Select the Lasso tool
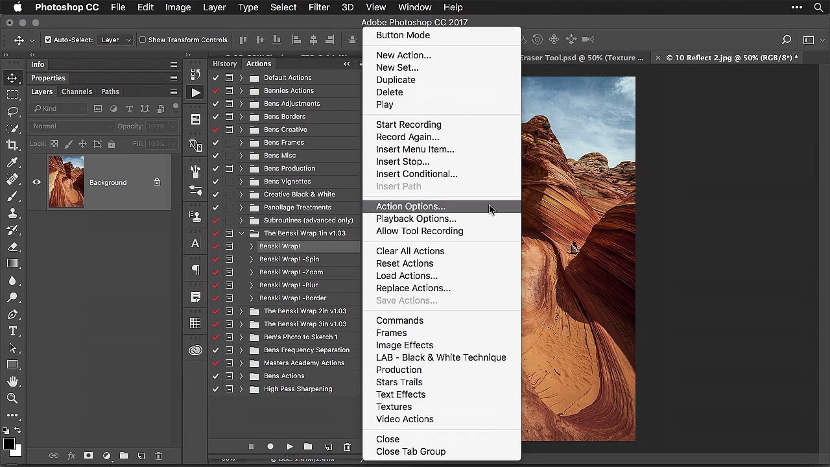Screen dimensions: 830x467 [x=12, y=112]
